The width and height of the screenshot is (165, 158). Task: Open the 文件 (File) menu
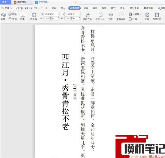click(x=7, y=8)
